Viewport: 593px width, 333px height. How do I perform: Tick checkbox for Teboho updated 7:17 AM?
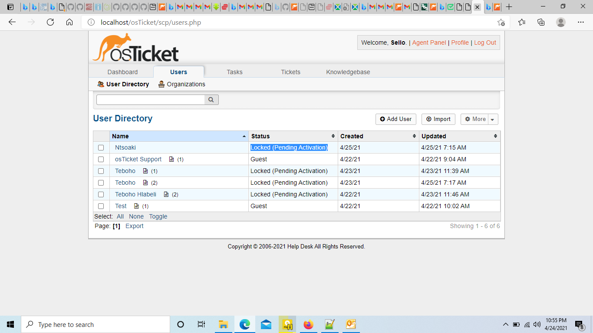[x=101, y=183]
